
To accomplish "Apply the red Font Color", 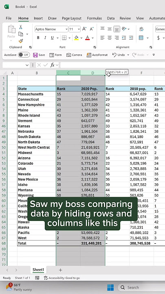I will (x=87, y=38).
